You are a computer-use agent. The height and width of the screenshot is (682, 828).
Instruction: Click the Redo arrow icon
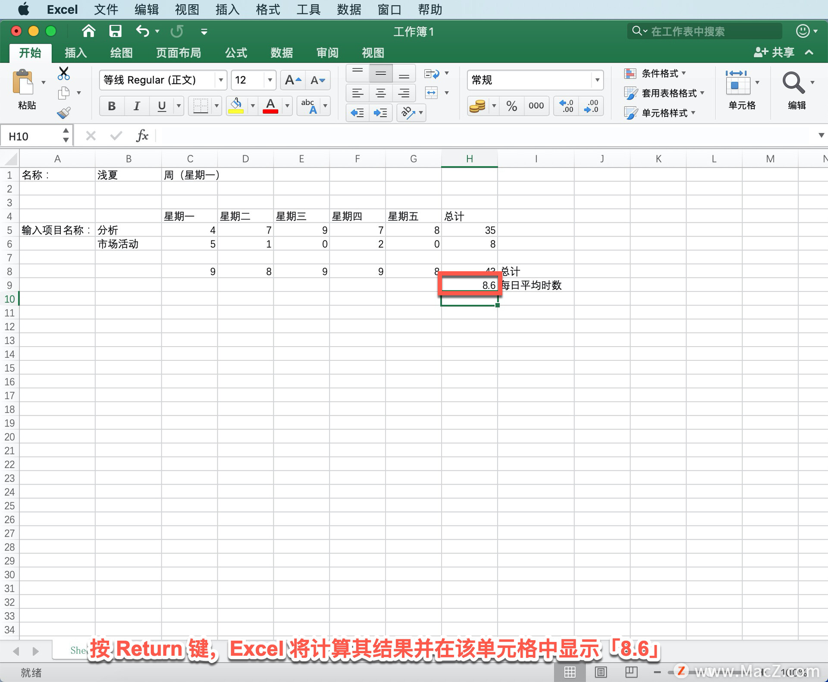(x=177, y=31)
